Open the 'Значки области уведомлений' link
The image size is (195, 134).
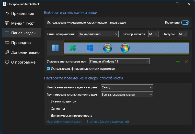(x=108, y=122)
